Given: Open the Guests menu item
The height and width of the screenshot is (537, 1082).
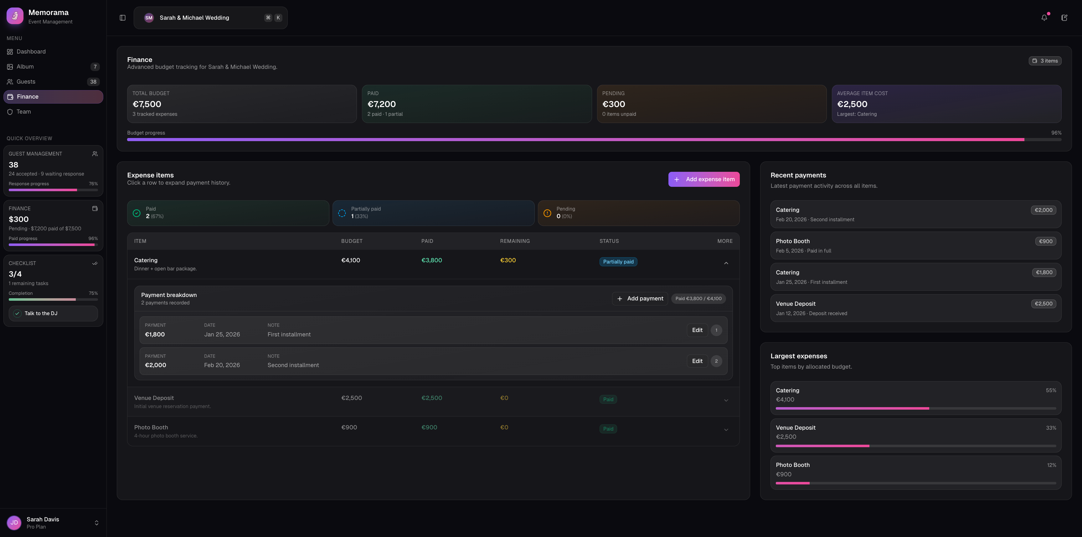Looking at the screenshot, I should 53,82.
